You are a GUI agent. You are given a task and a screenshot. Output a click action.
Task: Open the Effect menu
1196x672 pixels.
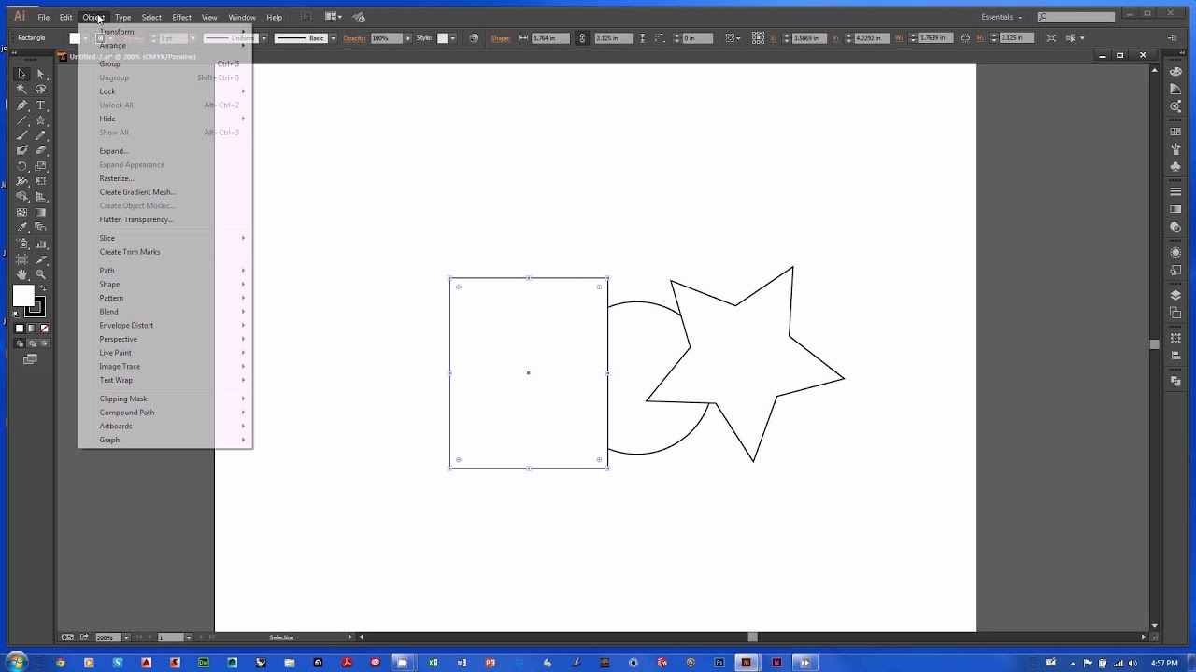181,17
